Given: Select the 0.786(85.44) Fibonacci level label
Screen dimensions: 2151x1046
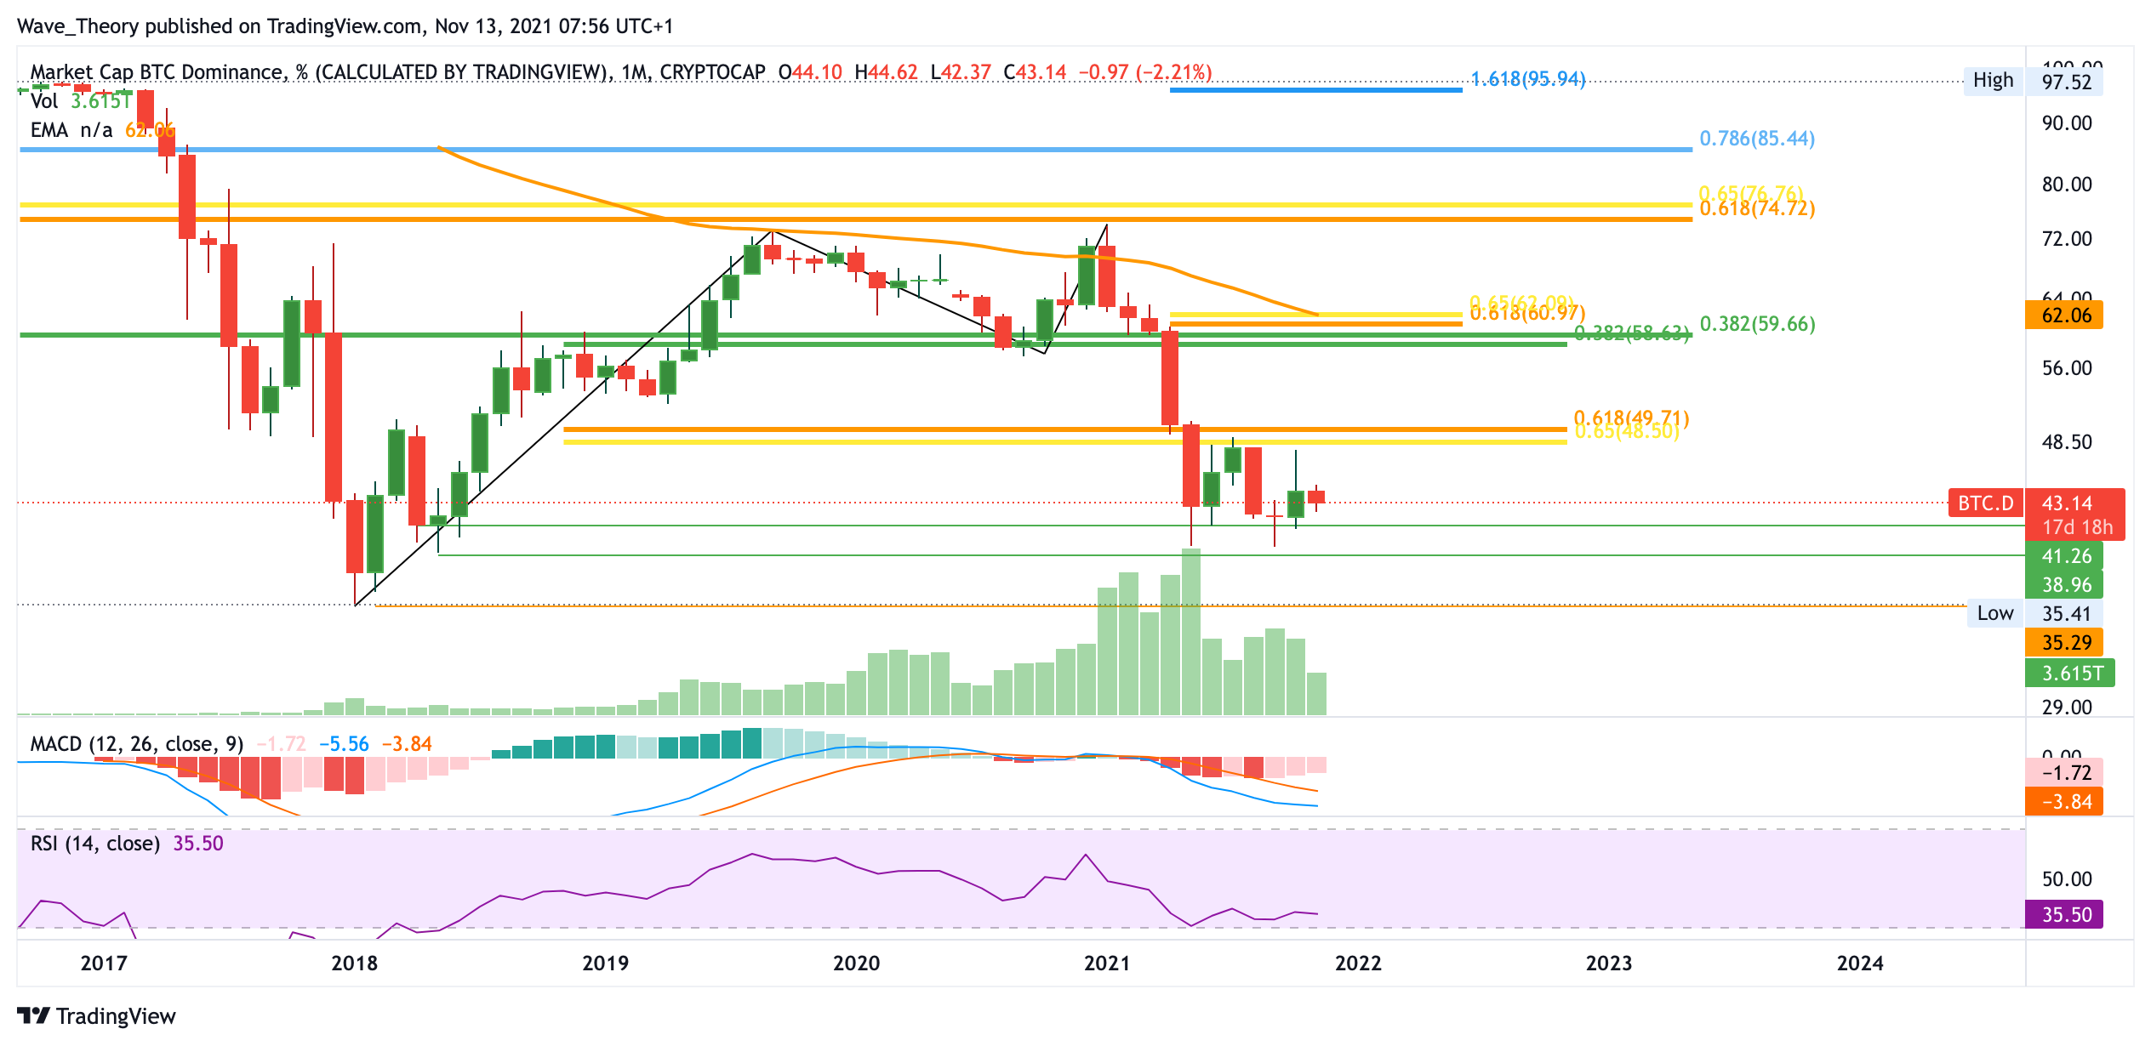Looking at the screenshot, I should [x=1756, y=138].
